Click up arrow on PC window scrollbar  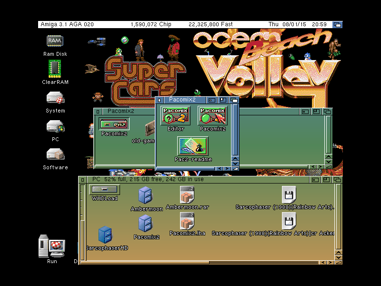tap(339, 252)
